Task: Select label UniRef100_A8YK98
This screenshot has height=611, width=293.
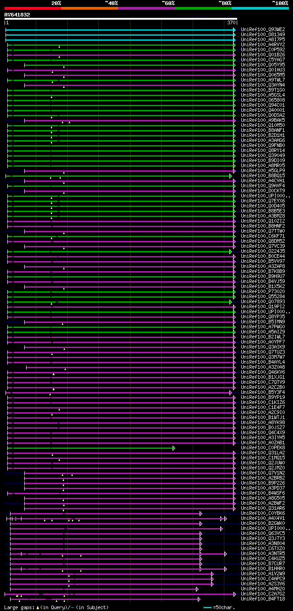Action: pyautogui.click(x=263, y=423)
